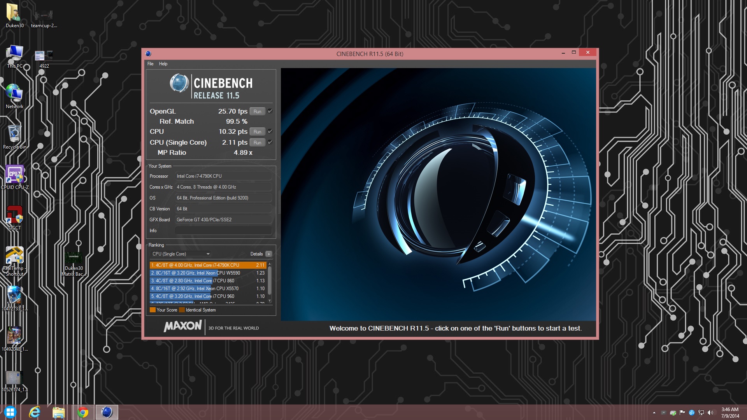
Task: Open Internet Explorer from taskbar
Action: pos(35,412)
